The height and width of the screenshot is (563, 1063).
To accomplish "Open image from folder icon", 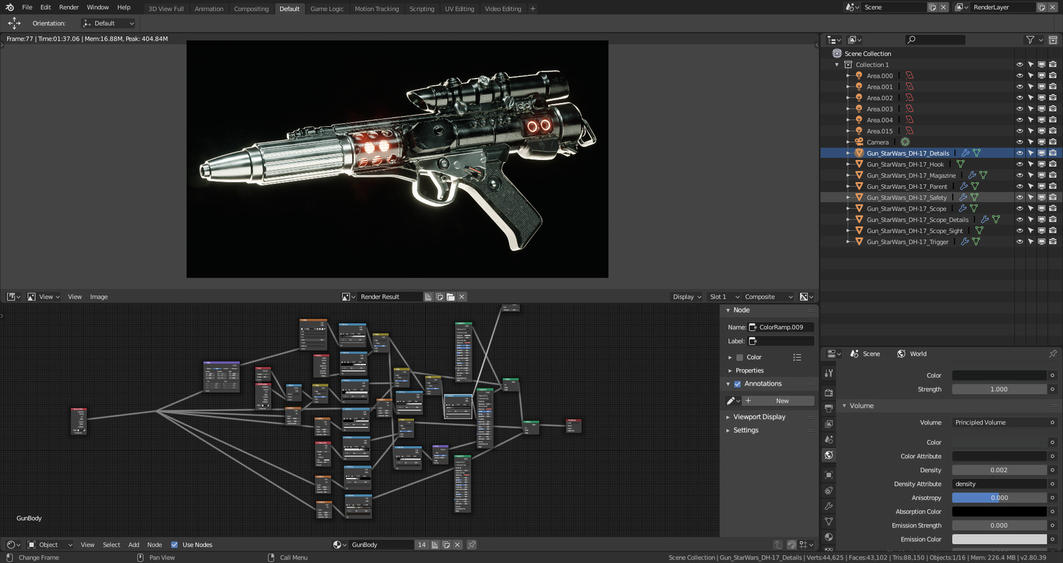I will (x=450, y=297).
